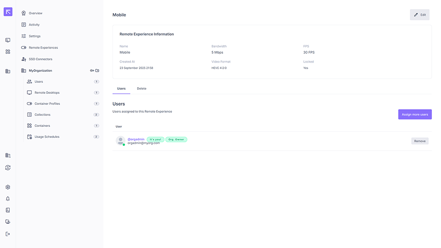Open the gear settings icon in left rail
This screenshot has width=441, height=248.
8,187
